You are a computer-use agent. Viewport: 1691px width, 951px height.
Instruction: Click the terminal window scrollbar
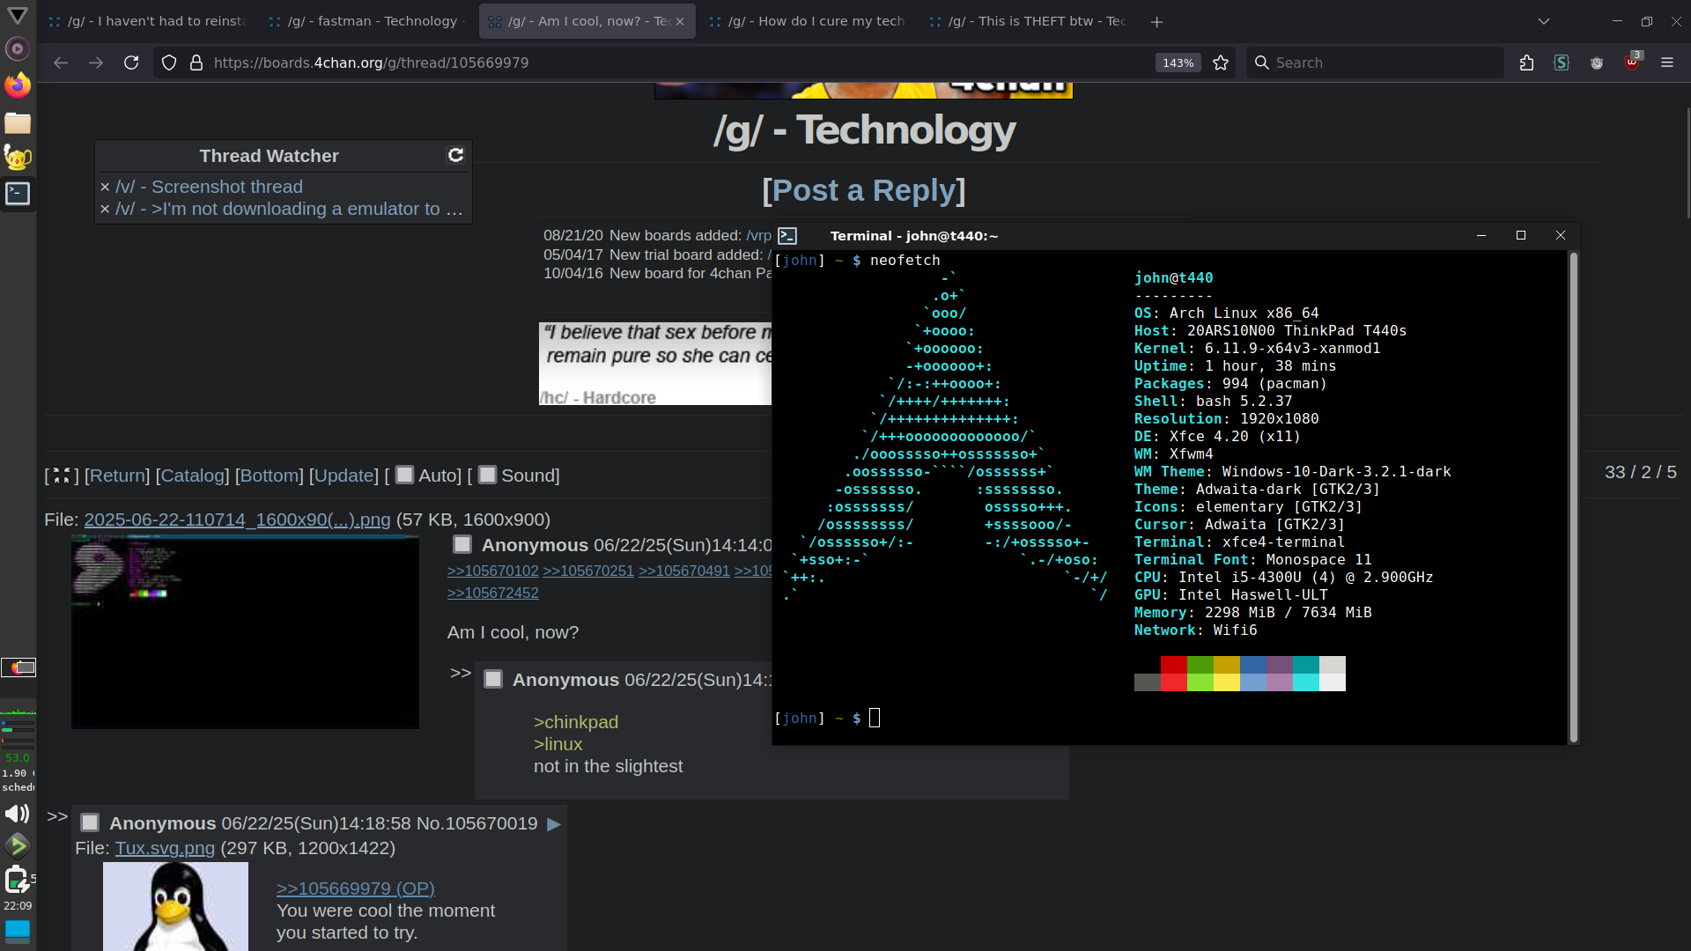coord(1573,498)
